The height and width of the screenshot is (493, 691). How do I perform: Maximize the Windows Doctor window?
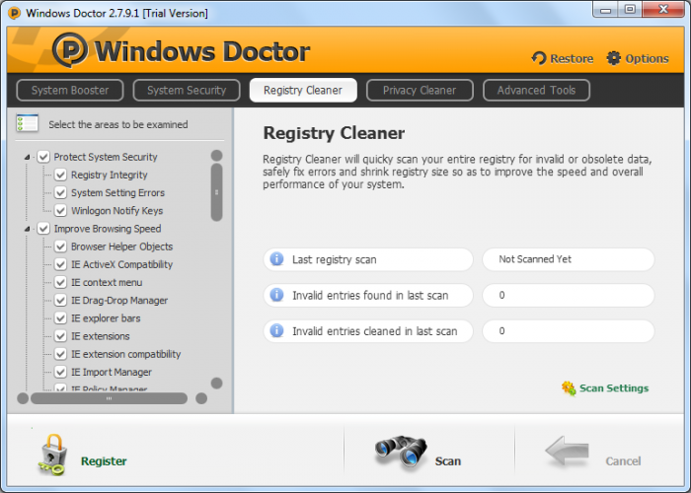pyautogui.click(x=630, y=9)
